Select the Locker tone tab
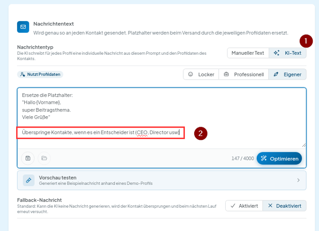This screenshot has height=231, width=319. [201, 74]
